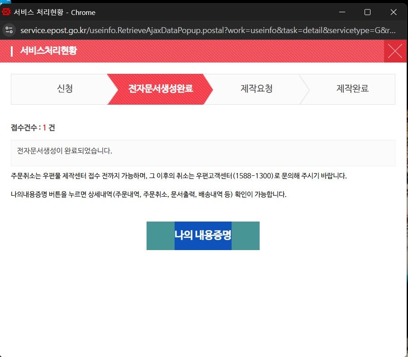Click the service.epost.go.kr URL in address bar

click(208, 30)
